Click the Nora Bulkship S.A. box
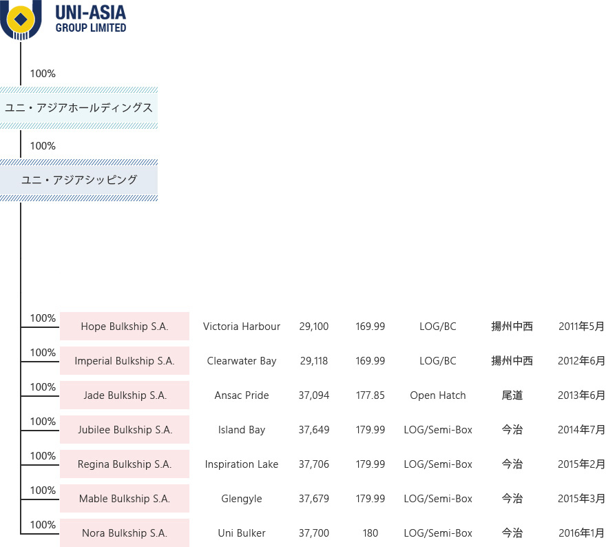This screenshot has width=606, height=547. click(x=125, y=533)
